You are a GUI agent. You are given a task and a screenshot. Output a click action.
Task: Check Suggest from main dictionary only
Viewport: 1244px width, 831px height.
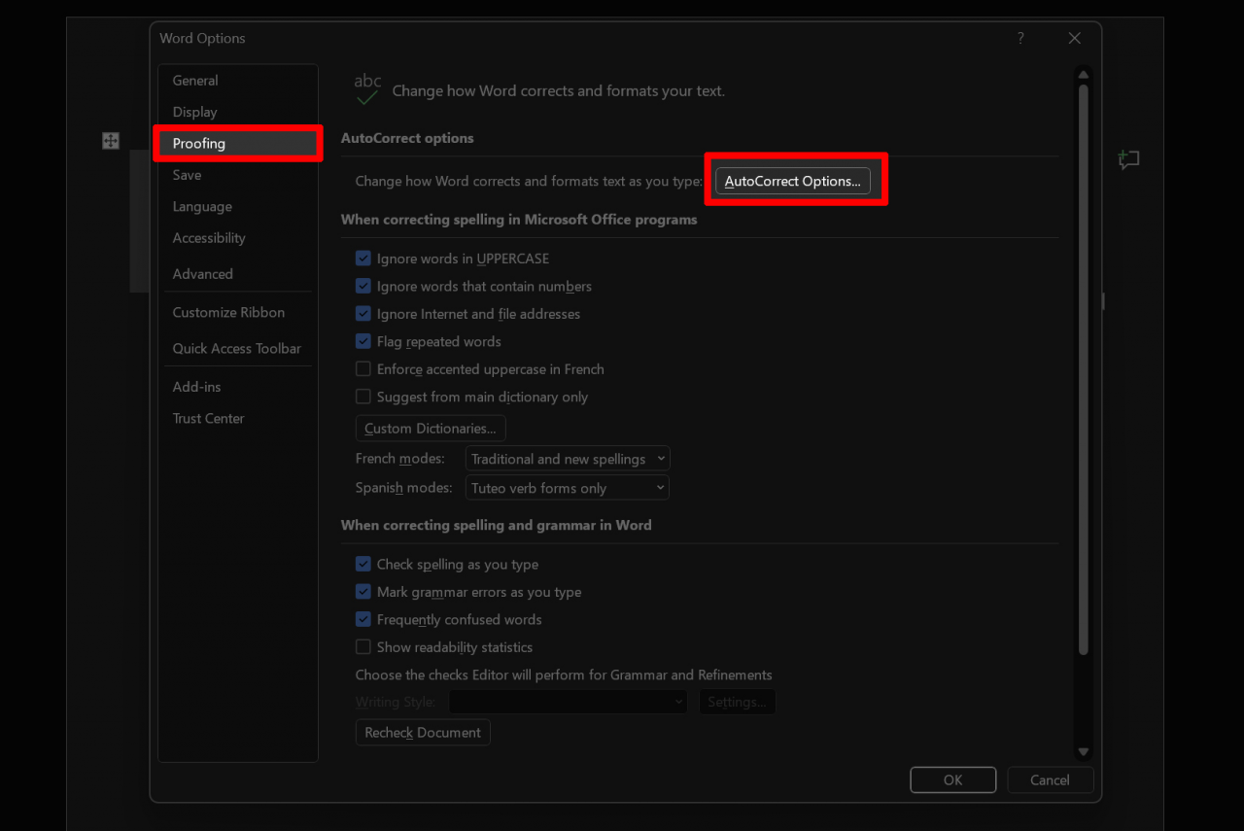(x=363, y=397)
